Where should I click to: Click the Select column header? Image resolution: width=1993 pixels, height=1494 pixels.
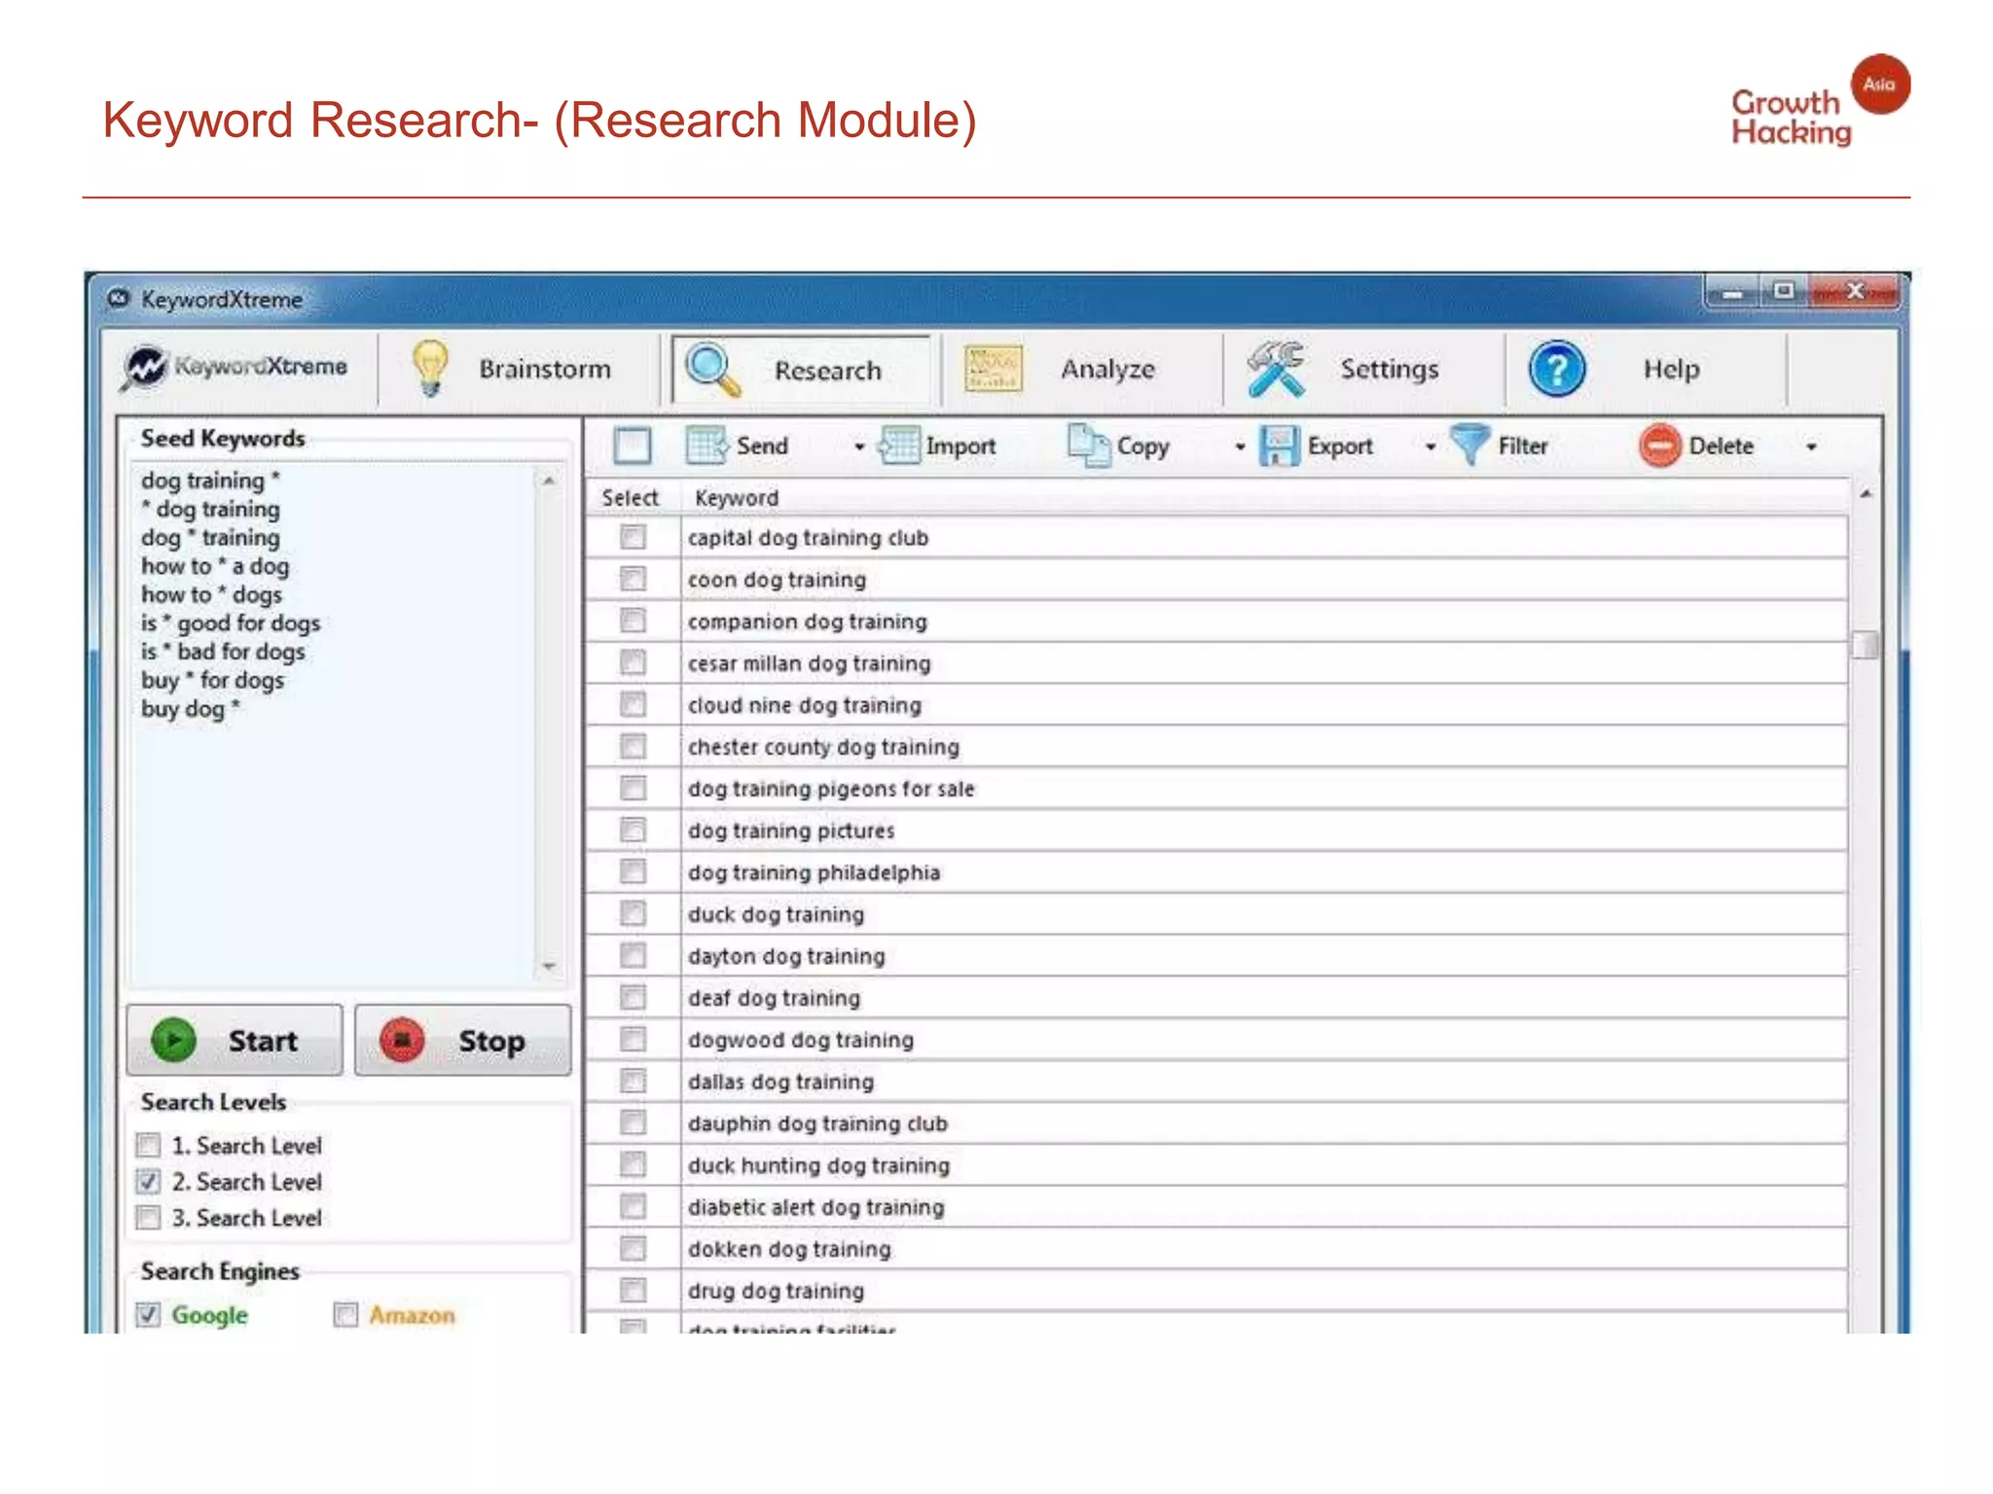point(630,497)
